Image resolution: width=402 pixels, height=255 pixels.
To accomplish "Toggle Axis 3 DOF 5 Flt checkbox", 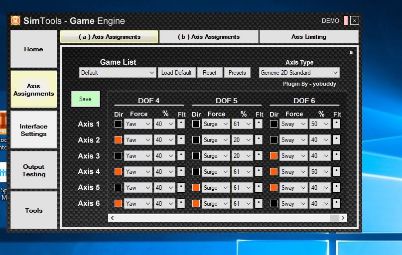I will click(259, 155).
